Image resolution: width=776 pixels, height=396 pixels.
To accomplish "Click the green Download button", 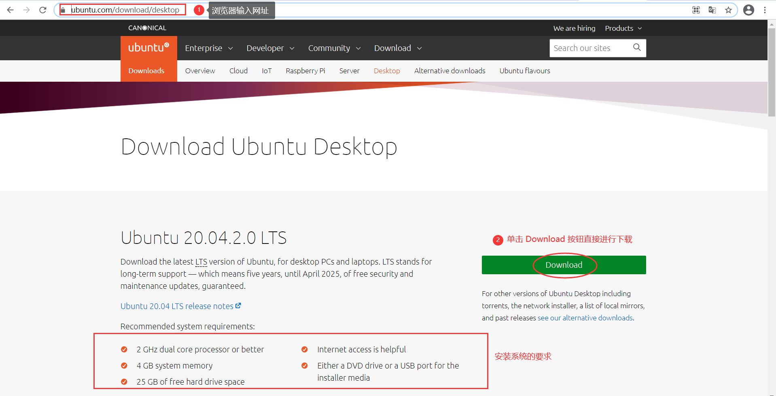I will 564,265.
